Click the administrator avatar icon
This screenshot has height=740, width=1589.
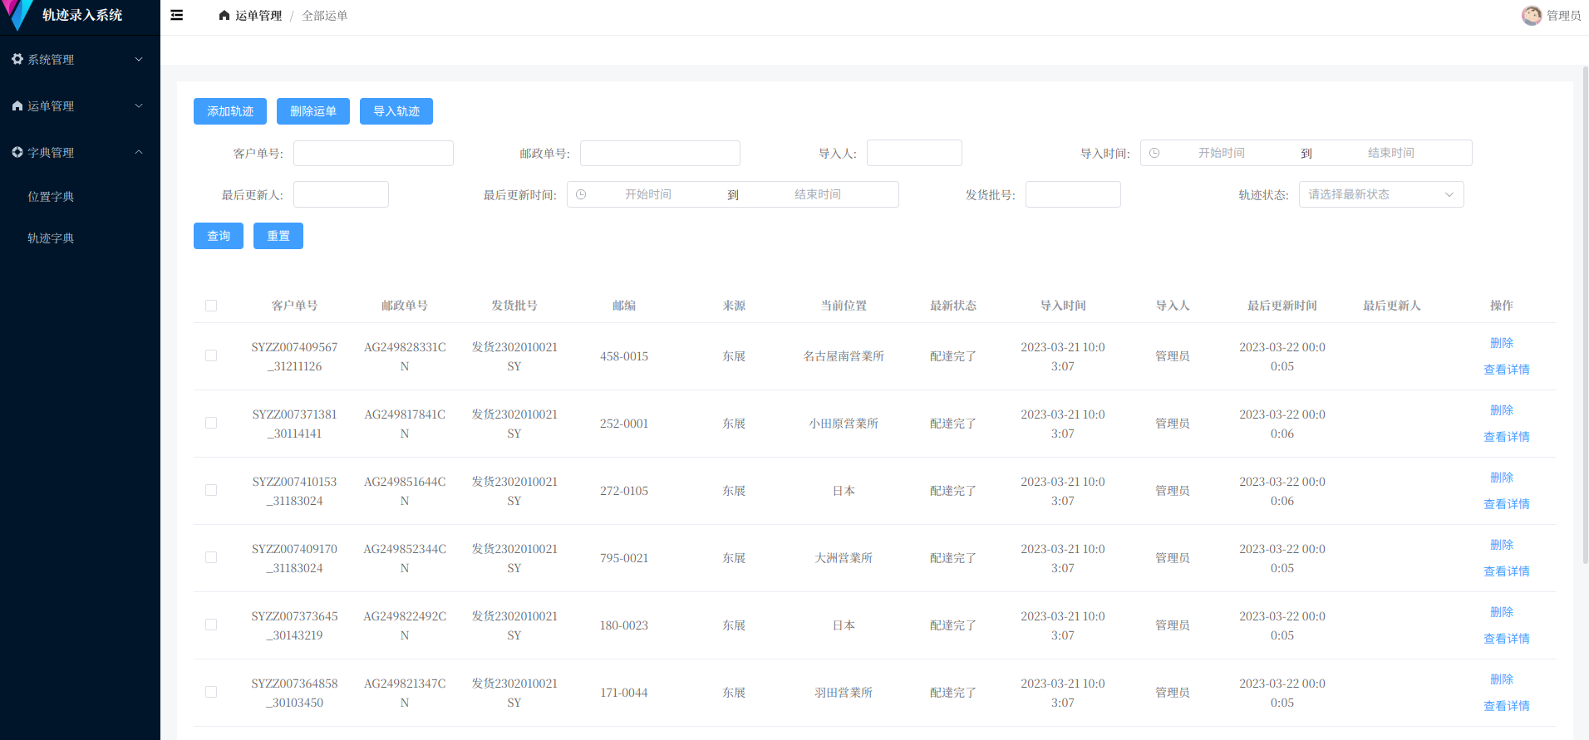click(1532, 15)
